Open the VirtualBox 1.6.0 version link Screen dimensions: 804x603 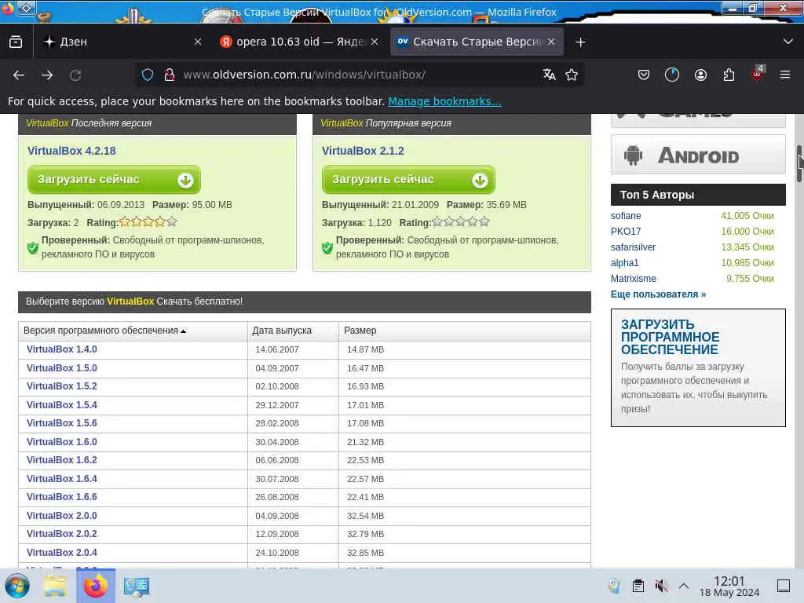61,441
